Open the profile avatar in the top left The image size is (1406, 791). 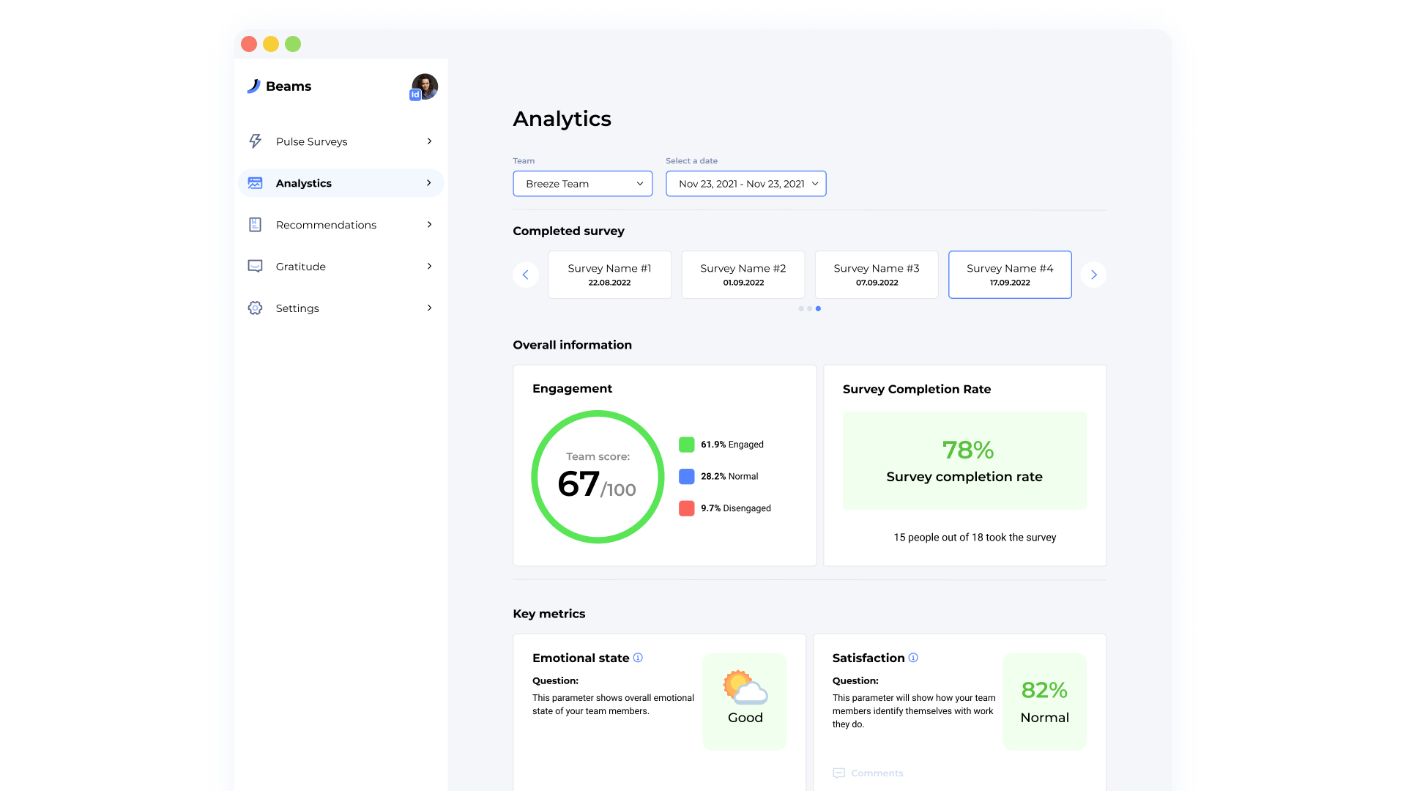(425, 86)
